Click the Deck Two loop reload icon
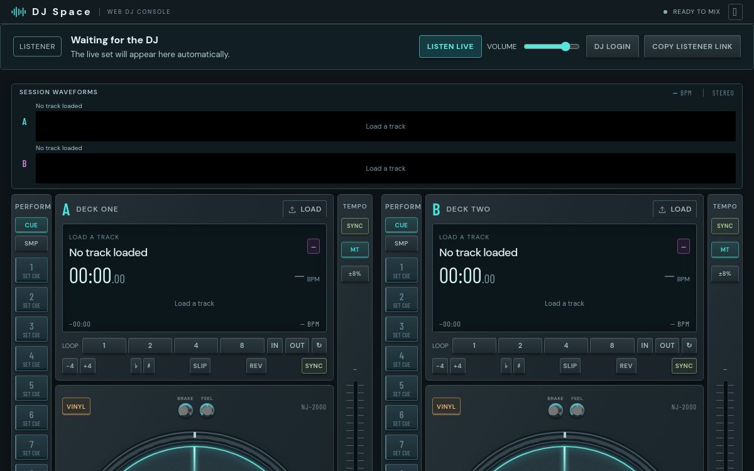 (x=689, y=345)
